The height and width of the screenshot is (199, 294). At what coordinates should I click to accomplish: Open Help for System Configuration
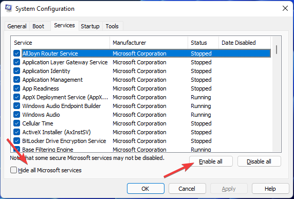tap(270, 189)
